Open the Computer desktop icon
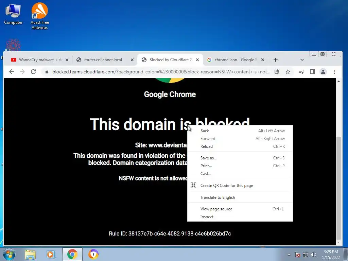348x261 pixels. click(13, 14)
